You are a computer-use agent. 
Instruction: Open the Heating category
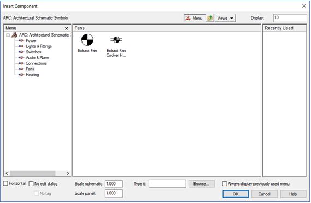(x=32, y=75)
